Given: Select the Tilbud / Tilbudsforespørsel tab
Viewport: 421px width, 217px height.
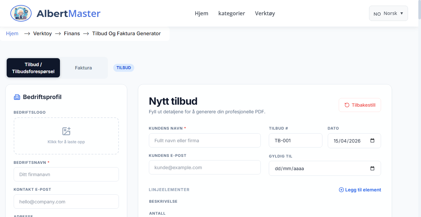Looking at the screenshot, I should [x=33, y=68].
